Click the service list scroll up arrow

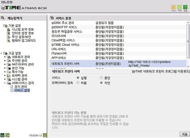click(x=188, y=23)
